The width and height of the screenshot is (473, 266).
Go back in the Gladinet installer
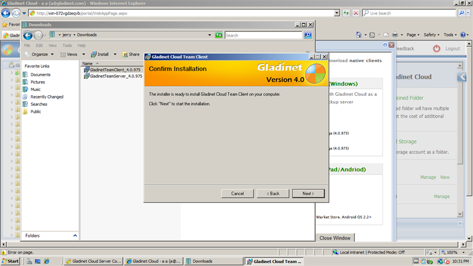coord(273,194)
